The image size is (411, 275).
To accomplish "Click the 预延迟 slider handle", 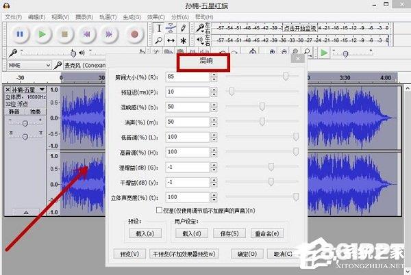I will pyautogui.click(x=232, y=92).
